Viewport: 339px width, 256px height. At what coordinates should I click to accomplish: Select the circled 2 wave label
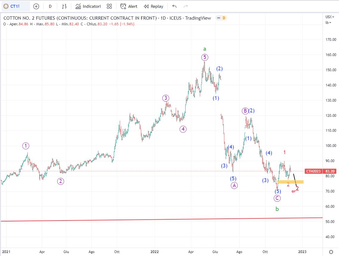click(60, 181)
